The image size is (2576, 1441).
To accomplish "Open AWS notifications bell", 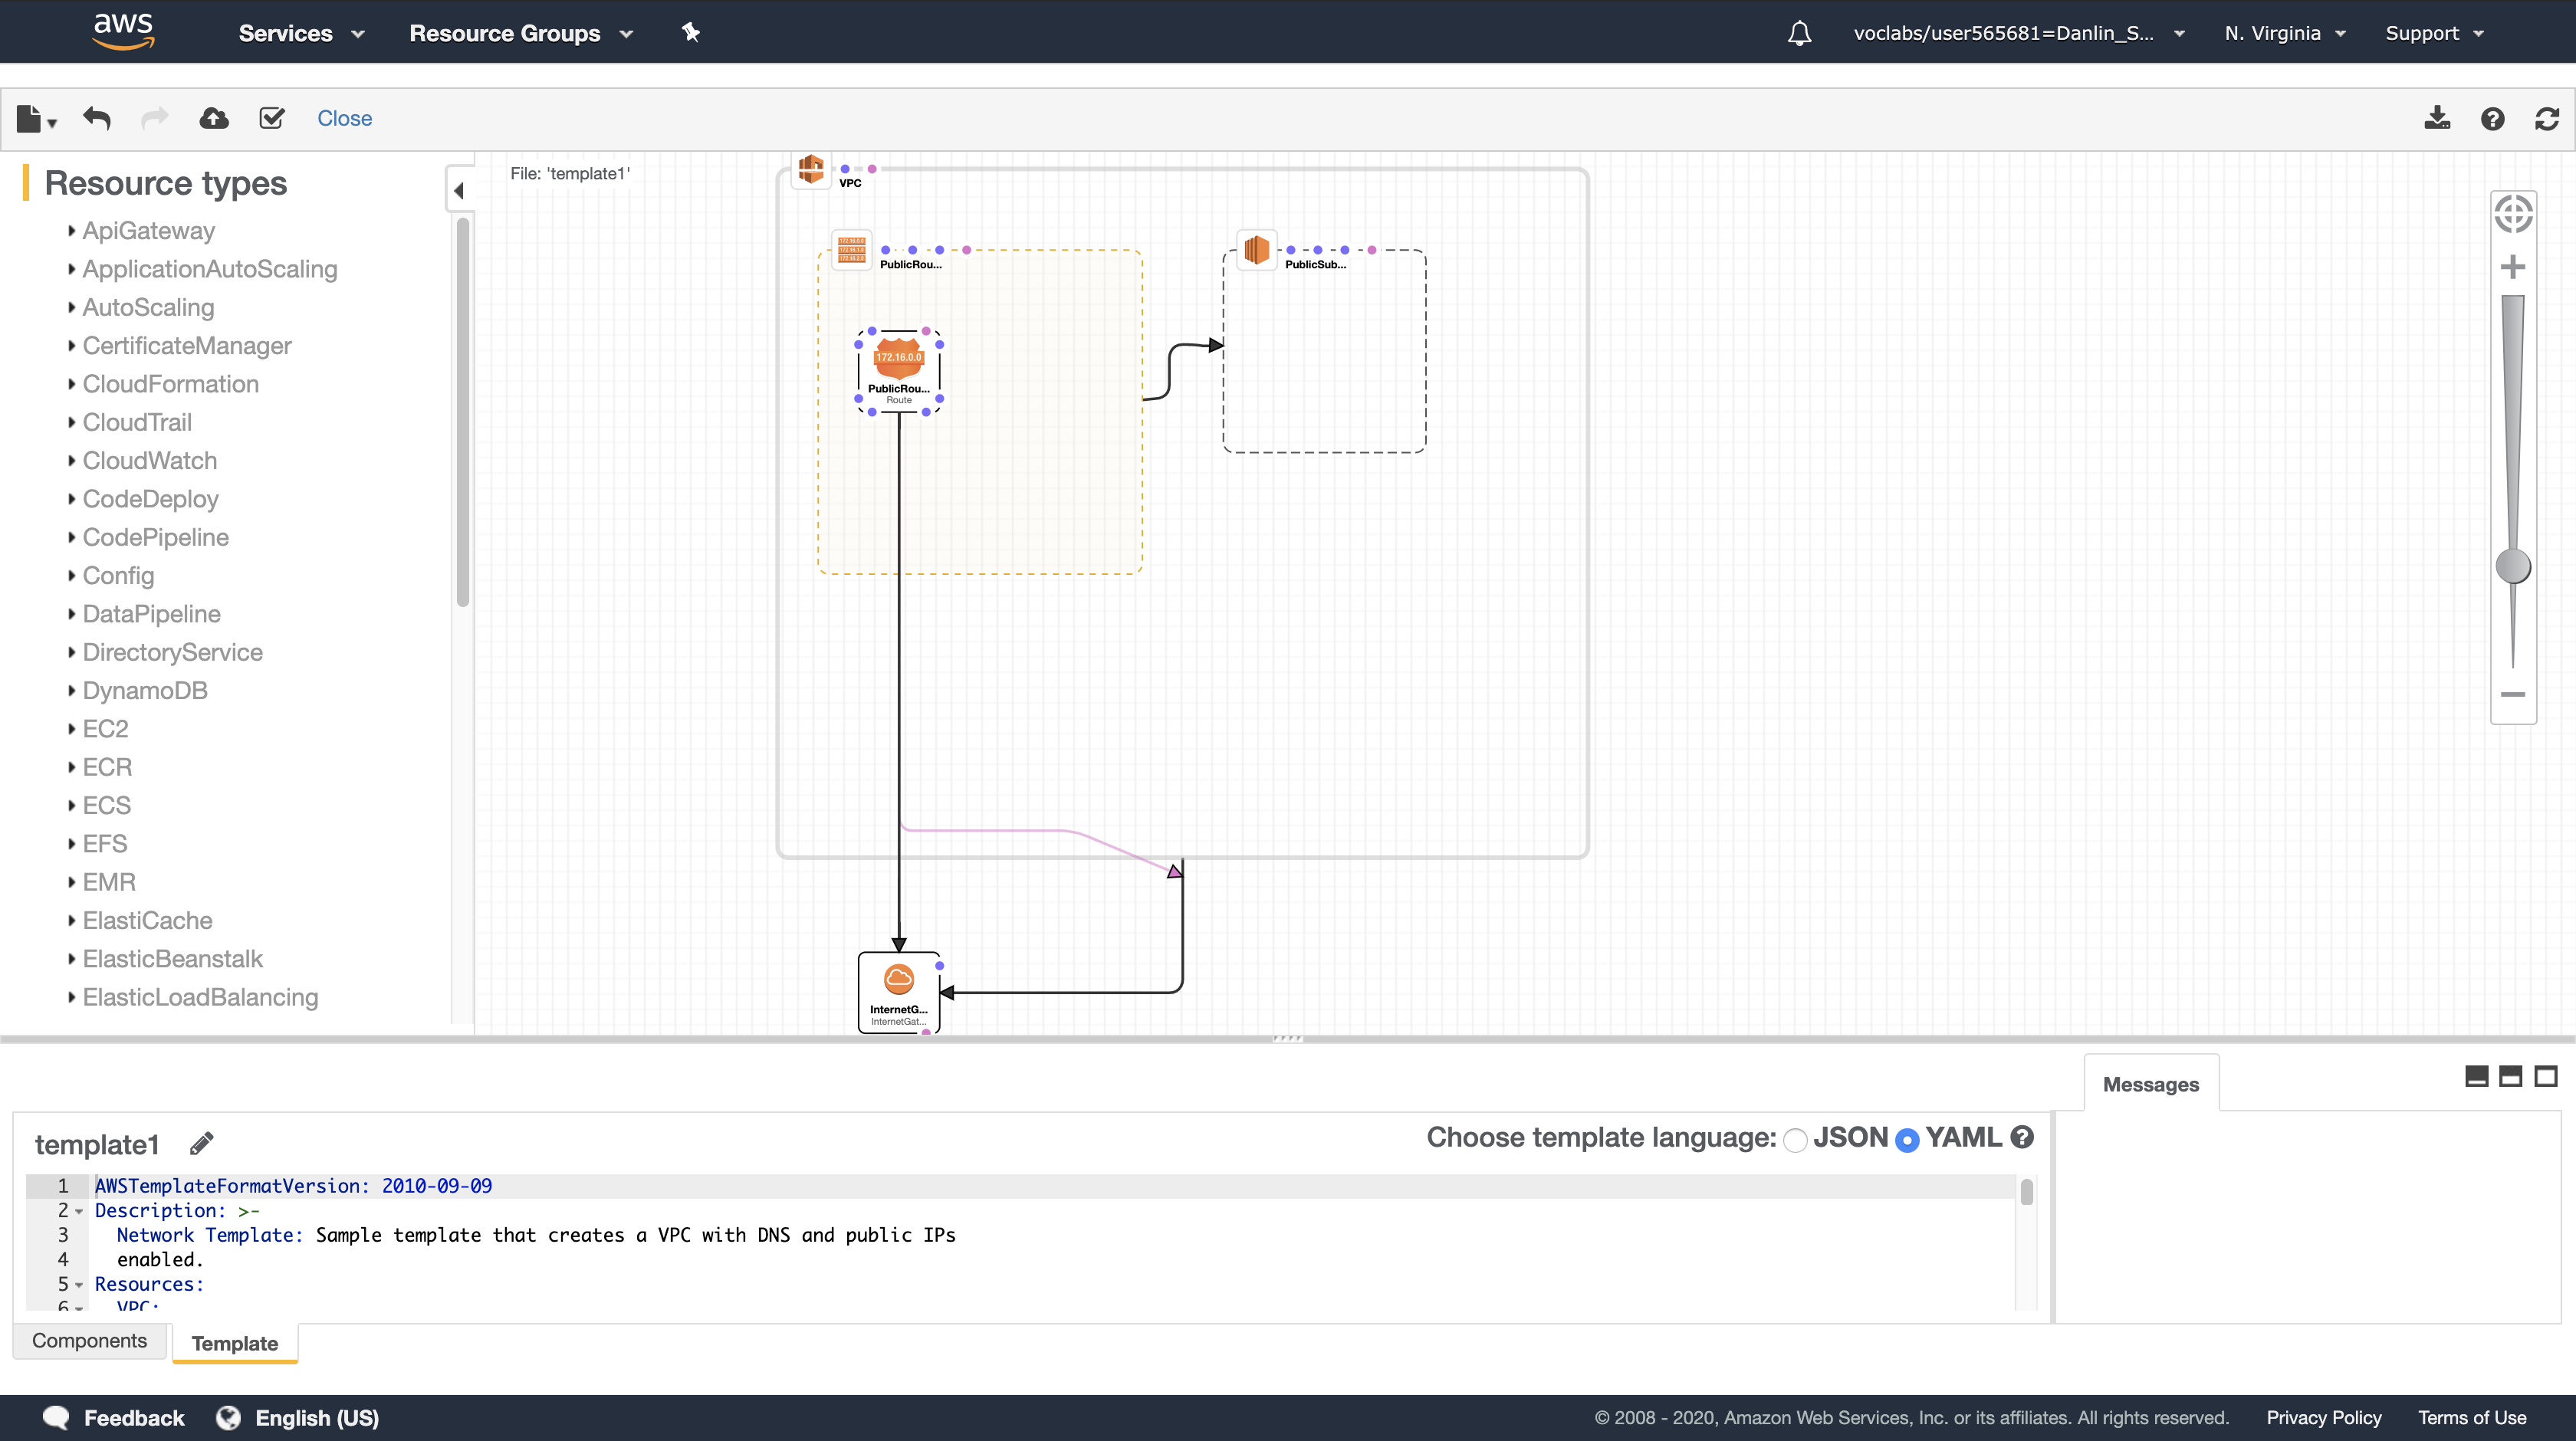I will [x=1799, y=33].
